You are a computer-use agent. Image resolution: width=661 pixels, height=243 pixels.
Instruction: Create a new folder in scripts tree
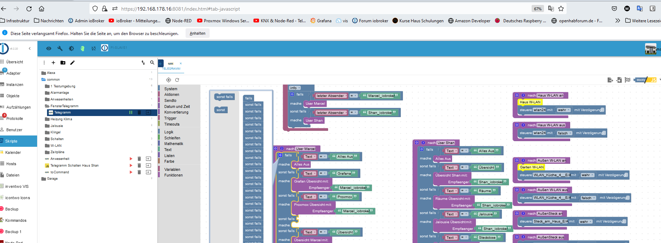pyautogui.click(x=63, y=63)
